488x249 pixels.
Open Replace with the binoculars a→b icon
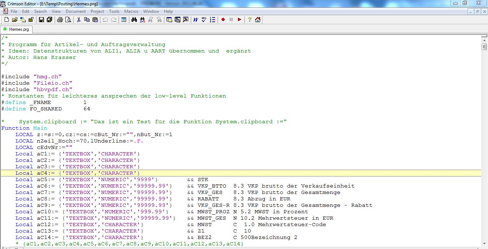[143, 20]
